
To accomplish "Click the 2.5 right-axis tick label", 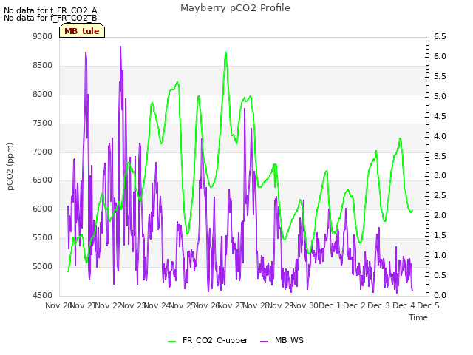I will point(440,195).
